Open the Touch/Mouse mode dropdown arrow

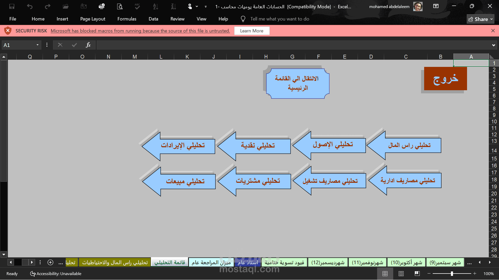197,6
